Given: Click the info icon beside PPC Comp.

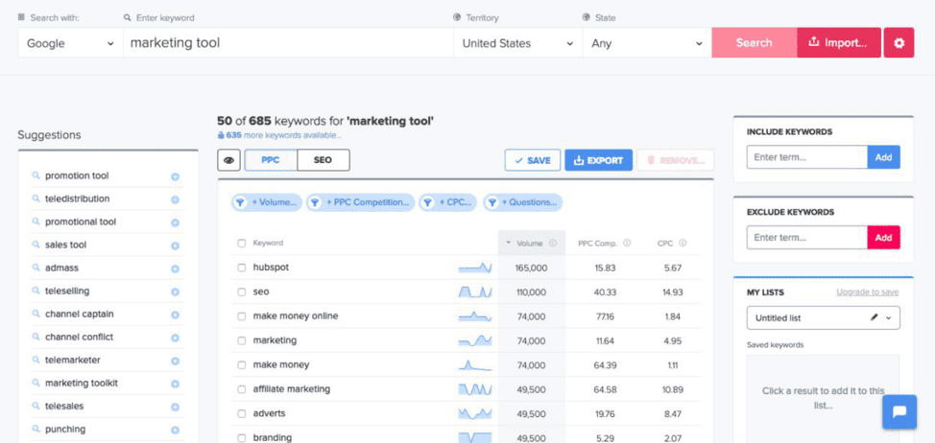Looking at the screenshot, I should [627, 244].
